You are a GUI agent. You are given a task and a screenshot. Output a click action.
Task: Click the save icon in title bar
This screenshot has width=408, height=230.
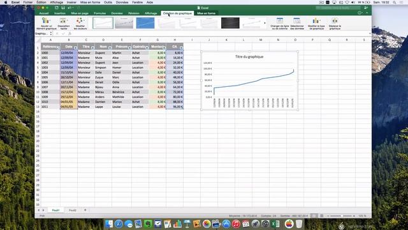tap(62, 8)
